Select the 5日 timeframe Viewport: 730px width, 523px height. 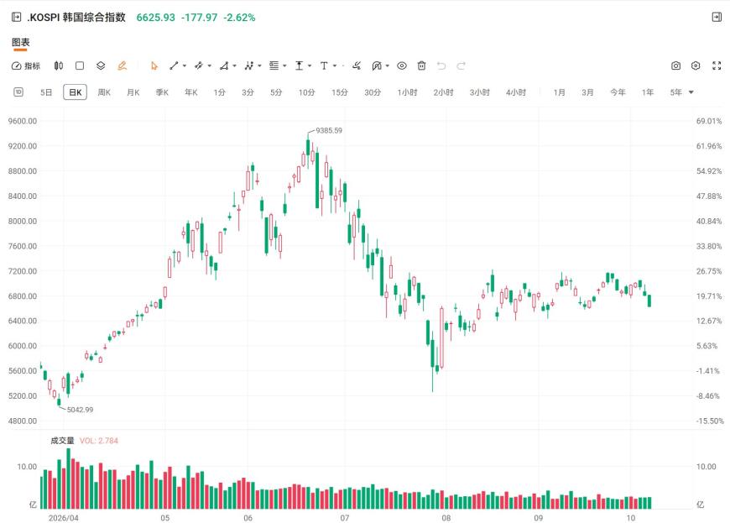[x=46, y=92]
